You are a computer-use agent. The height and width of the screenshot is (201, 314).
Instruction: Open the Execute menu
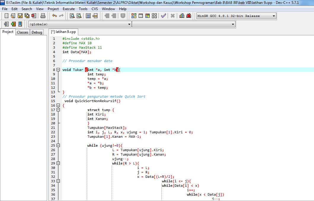(68, 9)
